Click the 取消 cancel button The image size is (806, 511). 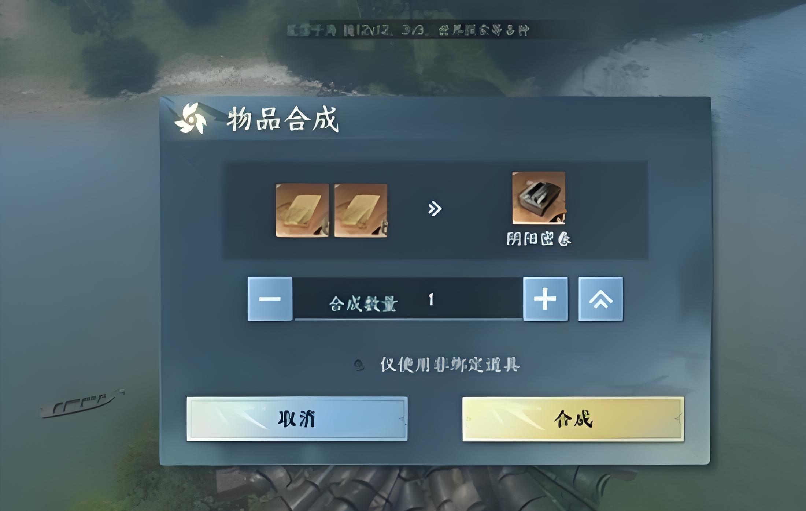(x=297, y=419)
